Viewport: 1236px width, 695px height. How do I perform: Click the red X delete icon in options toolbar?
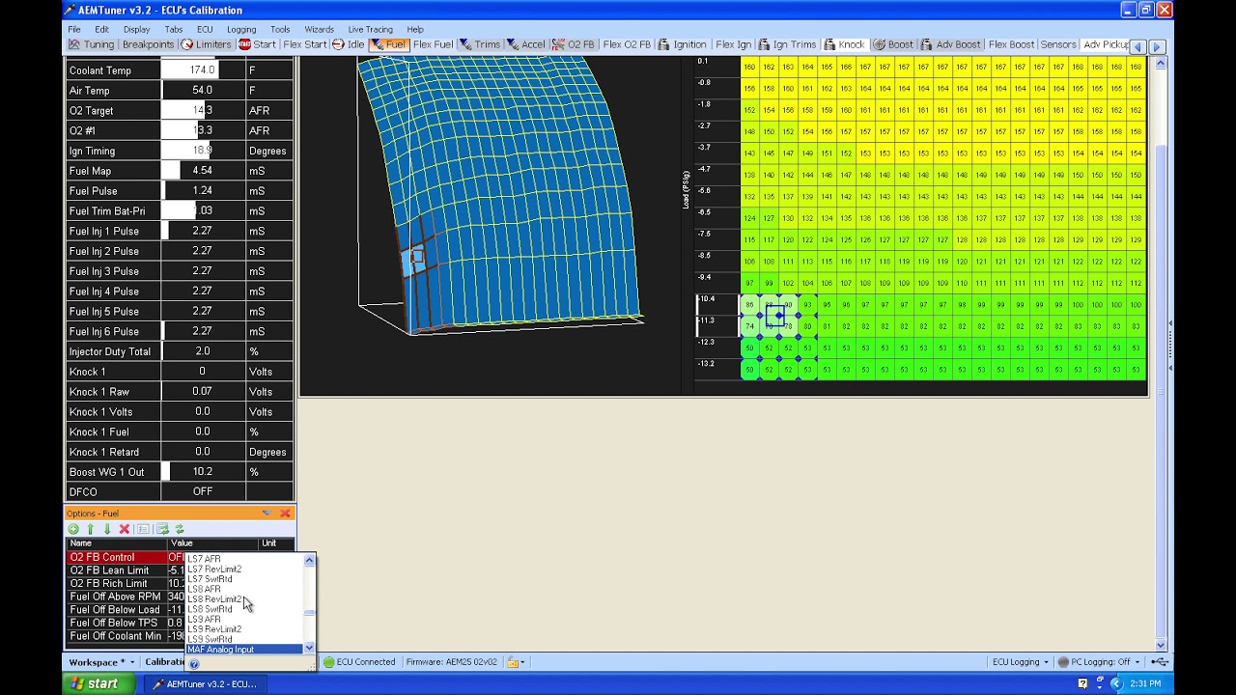(125, 529)
